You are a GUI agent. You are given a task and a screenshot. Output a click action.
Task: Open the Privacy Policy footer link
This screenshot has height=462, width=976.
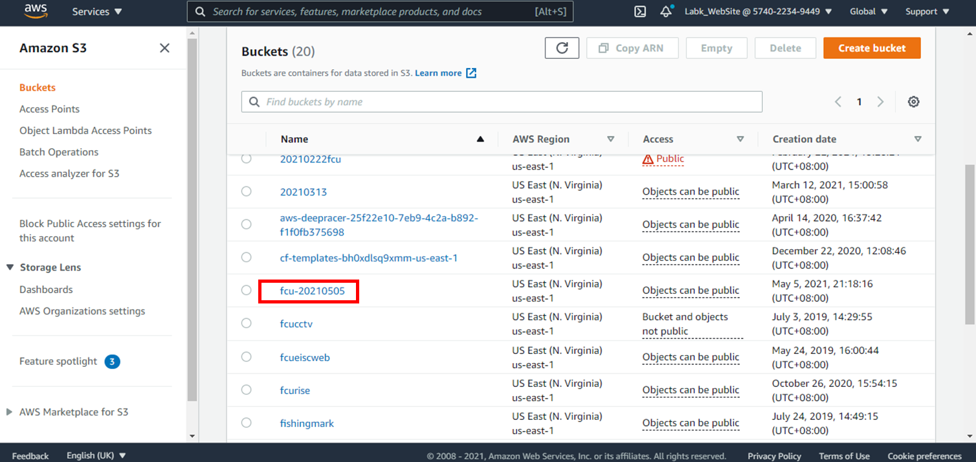tap(774, 456)
